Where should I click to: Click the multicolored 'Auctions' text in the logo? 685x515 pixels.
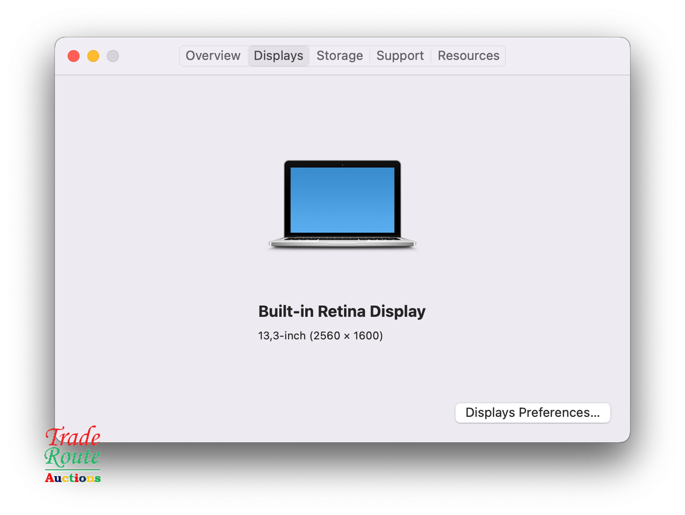click(72, 478)
